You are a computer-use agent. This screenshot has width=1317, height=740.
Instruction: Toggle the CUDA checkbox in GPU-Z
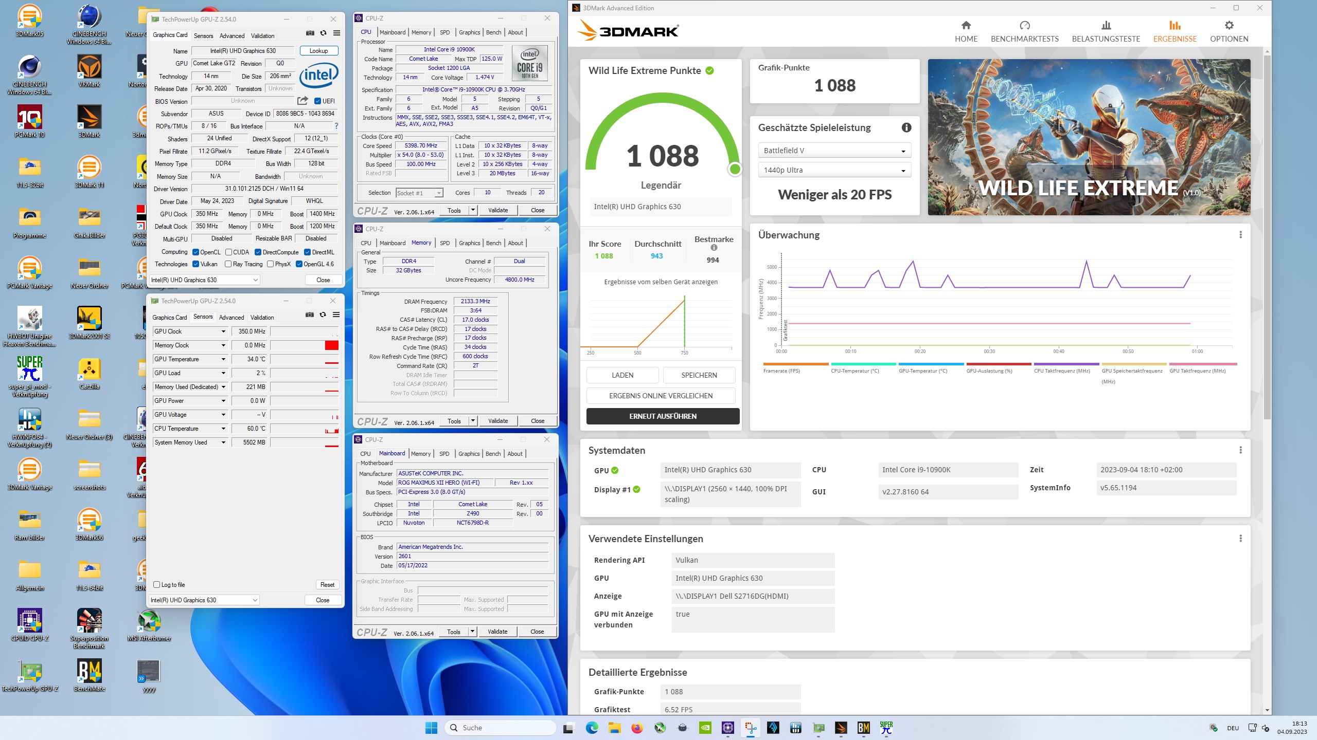click(x=228, y=252)
